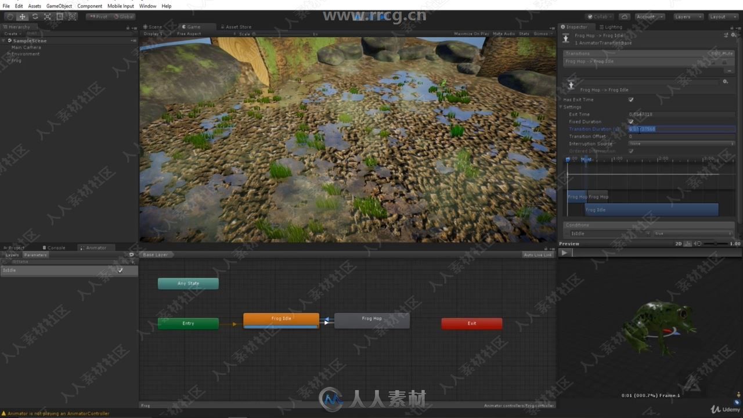Click the Animator layer visibility eye icon

131,254
